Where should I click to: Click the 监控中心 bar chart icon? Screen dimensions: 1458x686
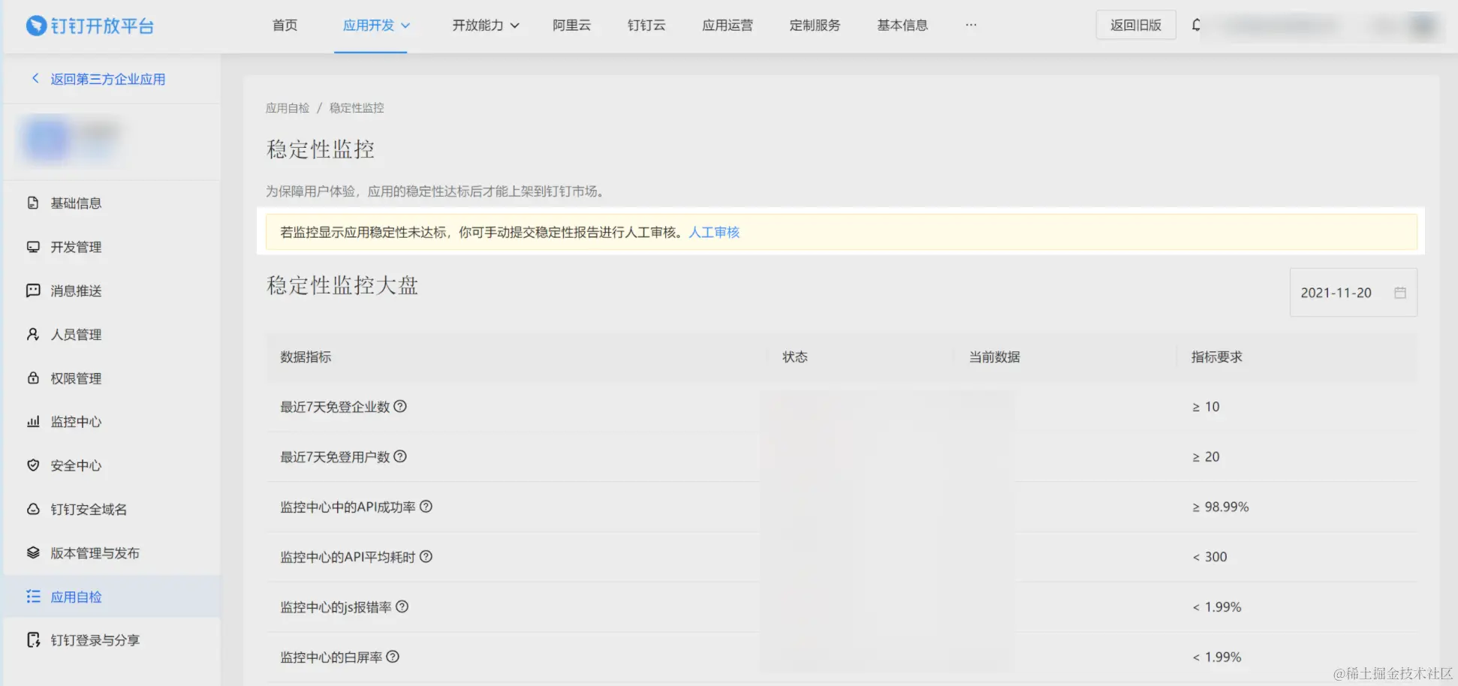tap(33, 421)
